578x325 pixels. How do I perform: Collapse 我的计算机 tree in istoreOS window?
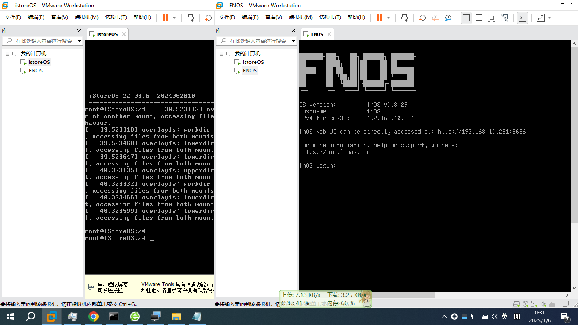point(7,54)
